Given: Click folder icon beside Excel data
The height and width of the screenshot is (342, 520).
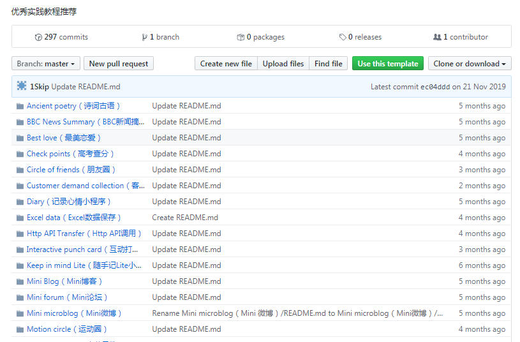Looking at the screenshot, I should click(20, 218).
